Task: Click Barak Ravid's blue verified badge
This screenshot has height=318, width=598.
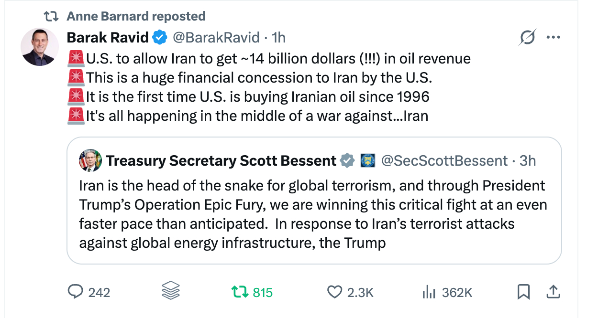Action: [159, 37]
